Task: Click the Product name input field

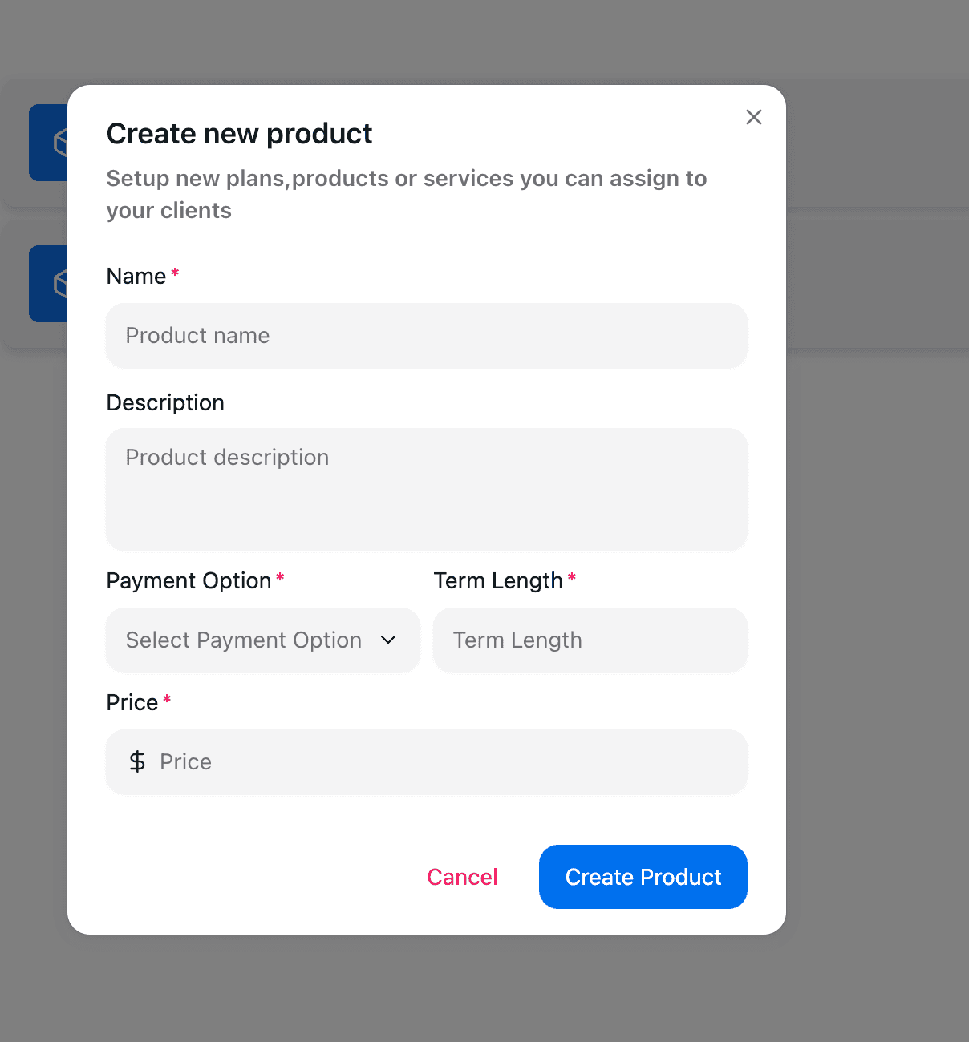Action: pyautogui.click(x=427, y=336)
